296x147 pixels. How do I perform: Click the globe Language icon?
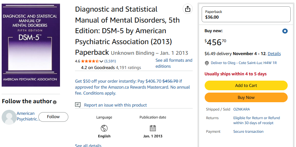coord(104,128)
